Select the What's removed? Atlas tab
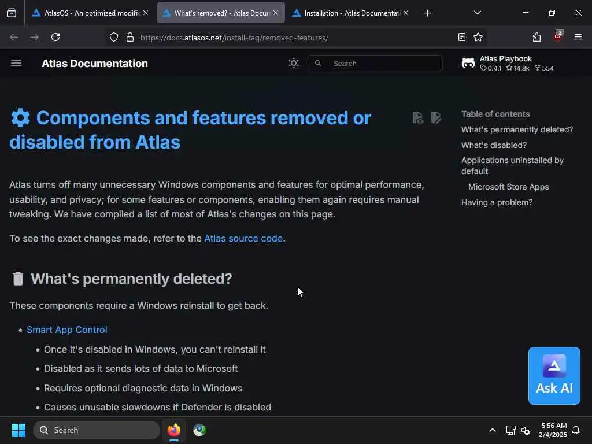Screen dimensions: 592x444 [x=221, y=13]
